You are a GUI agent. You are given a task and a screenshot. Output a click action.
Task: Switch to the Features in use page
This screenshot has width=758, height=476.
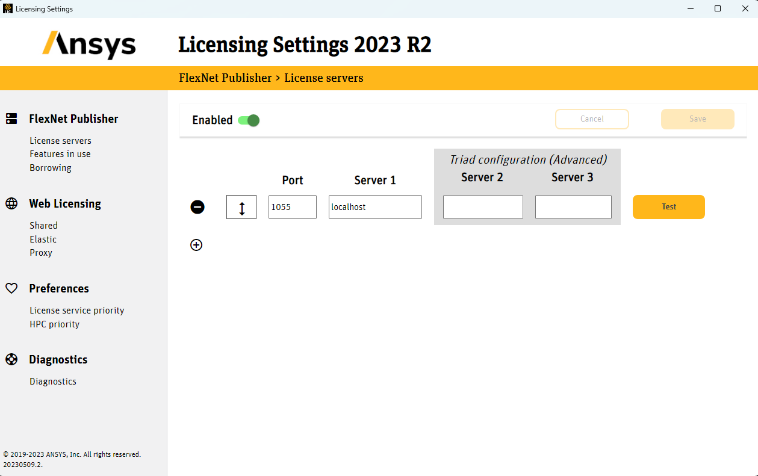[60, 153]
